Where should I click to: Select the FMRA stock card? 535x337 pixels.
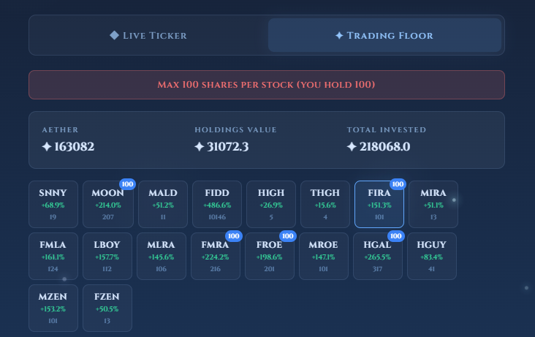click(216, 256)
